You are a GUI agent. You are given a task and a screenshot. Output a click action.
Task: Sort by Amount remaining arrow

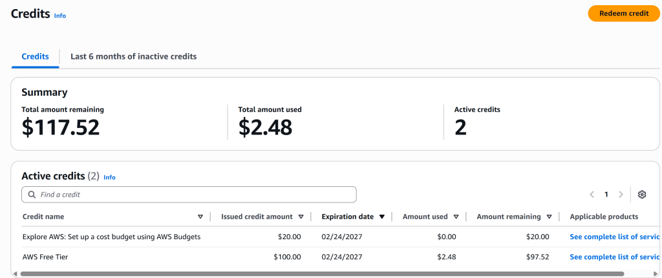tap(549, 217)
